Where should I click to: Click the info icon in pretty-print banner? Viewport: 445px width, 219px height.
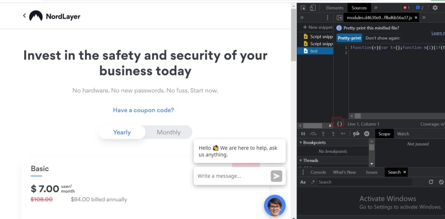(339, 28)
